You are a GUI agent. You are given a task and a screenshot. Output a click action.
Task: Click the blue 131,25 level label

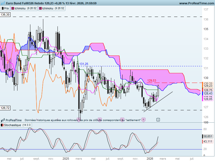point(84,64)
